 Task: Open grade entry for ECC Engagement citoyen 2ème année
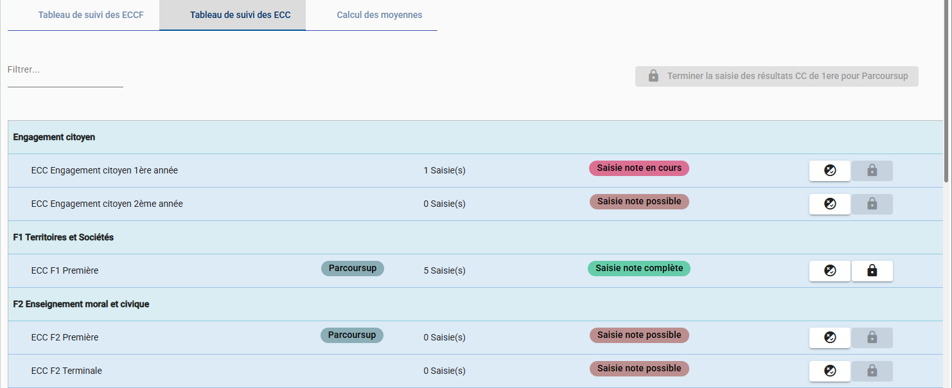click(x=830, y=204)
